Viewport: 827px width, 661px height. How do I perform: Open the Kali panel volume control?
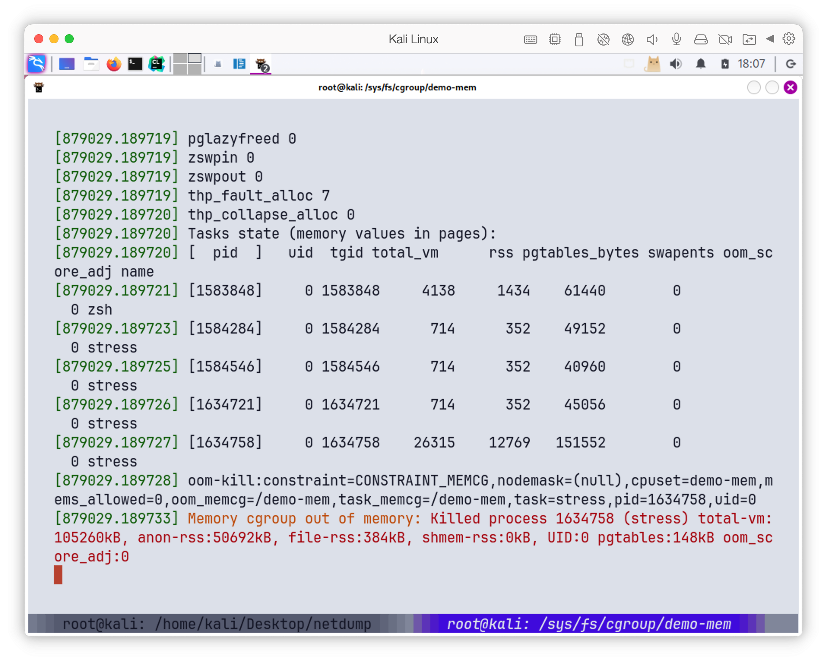[676, 64]
